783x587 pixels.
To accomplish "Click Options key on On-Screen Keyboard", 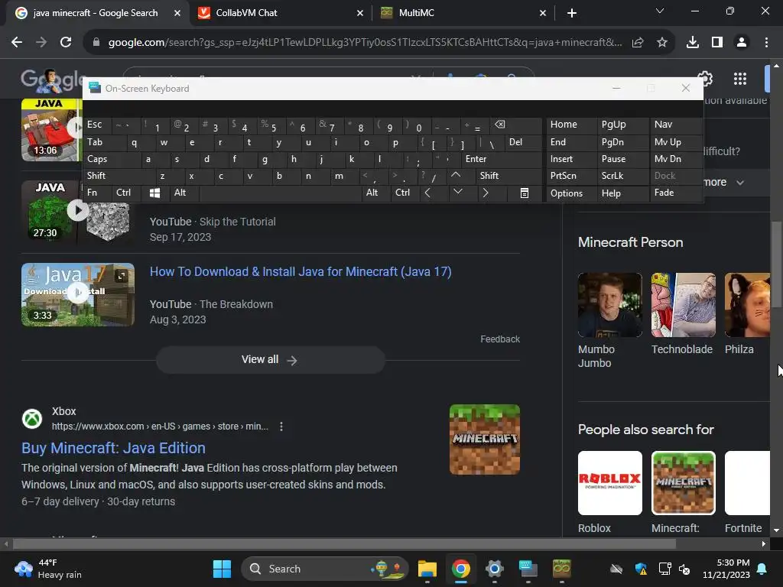I will click(572, 193).
